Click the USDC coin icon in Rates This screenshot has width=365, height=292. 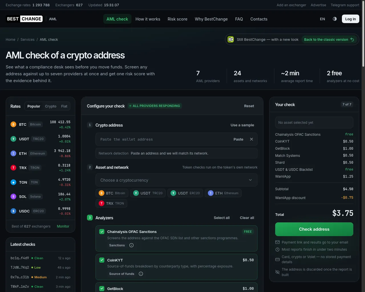pos(13,211)
